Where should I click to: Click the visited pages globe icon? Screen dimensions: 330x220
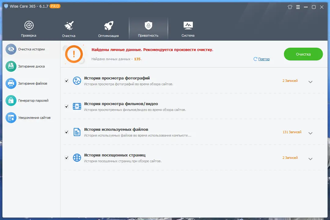[x=77, y=158]
